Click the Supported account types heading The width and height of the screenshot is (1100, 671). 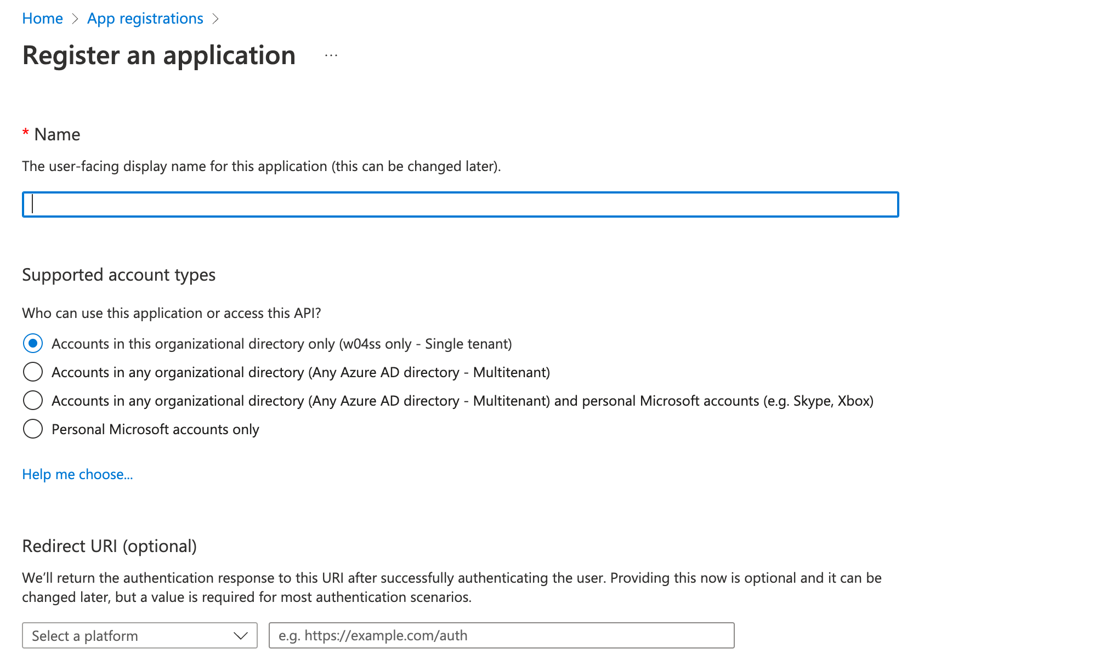(x=118, y=275)
